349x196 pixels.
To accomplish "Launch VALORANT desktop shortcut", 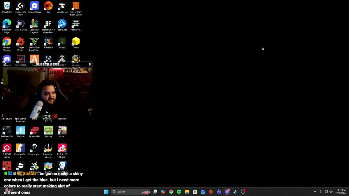I will 20,60.
